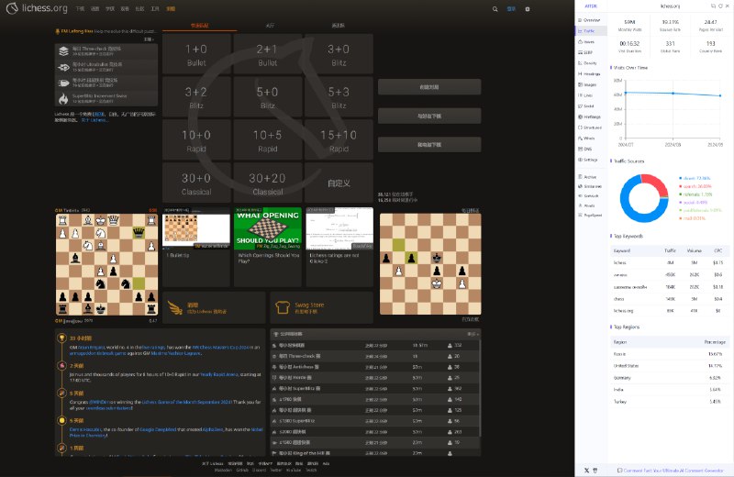Viewport: 734px width, 477px height.
Task: Start a 1+0 Bullet game
Action: (196, 54)
